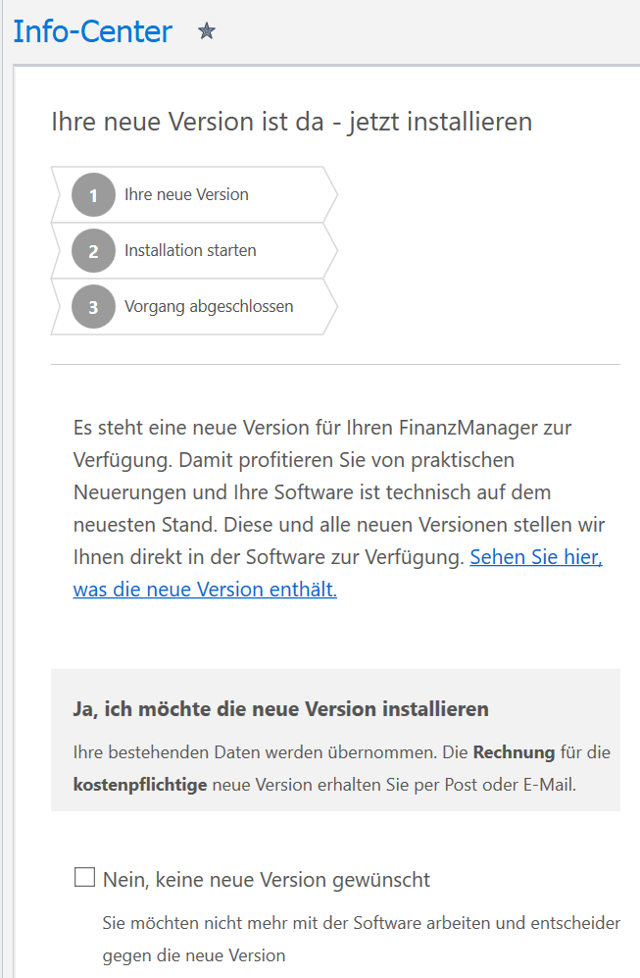640x978 pixels.
Task: Jump to the 'Vorgang abgeschlossen' step
Action: pyautogui.click(x=209, y=306)
